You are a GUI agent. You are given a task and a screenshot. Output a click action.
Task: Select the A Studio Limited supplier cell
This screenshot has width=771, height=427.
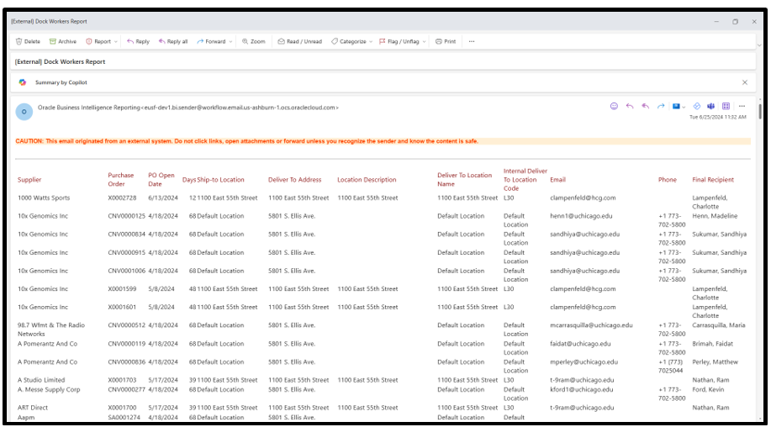[x=41, y=380]
